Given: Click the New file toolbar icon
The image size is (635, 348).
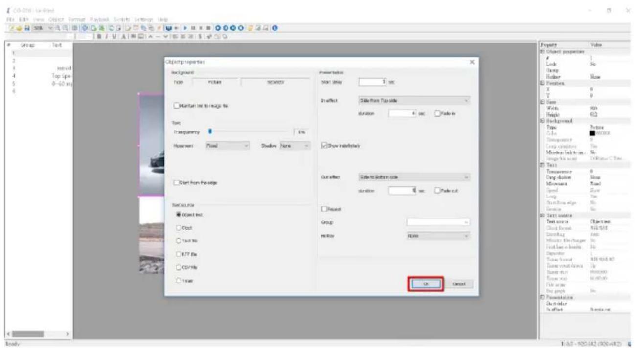Looking at the screenshot, I should [x=11, y=28].
